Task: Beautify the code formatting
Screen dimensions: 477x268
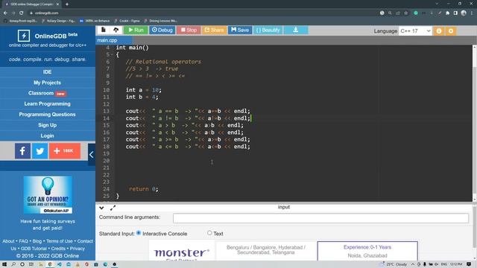Action: pos(268,30)
